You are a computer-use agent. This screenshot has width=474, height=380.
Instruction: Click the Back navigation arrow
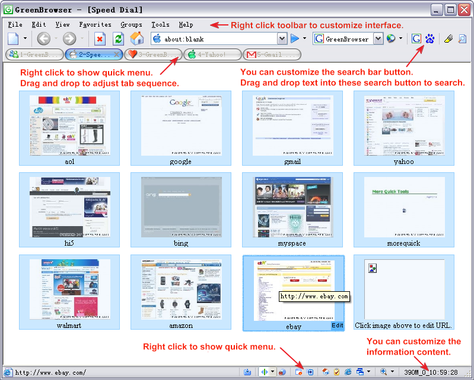pyautogui.click(x=43, y=39)
